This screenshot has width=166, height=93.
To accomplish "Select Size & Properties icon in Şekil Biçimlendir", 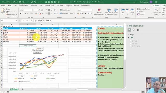I will tap(138, 30).
